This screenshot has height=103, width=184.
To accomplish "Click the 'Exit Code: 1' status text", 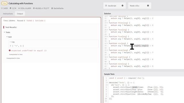I will pos(40,21).
